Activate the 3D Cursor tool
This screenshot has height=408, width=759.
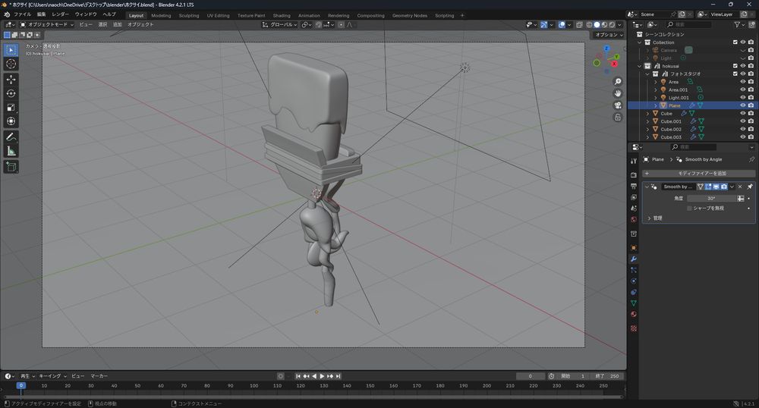(x=11, y=64)
